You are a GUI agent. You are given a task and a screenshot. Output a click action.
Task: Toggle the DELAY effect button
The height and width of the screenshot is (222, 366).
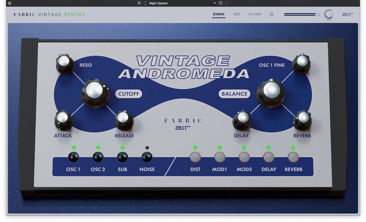269,157
